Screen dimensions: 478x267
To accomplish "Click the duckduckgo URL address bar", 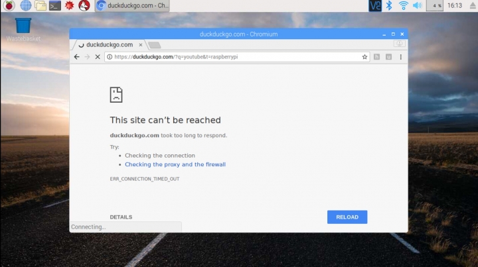I will [x=237, y=57].
